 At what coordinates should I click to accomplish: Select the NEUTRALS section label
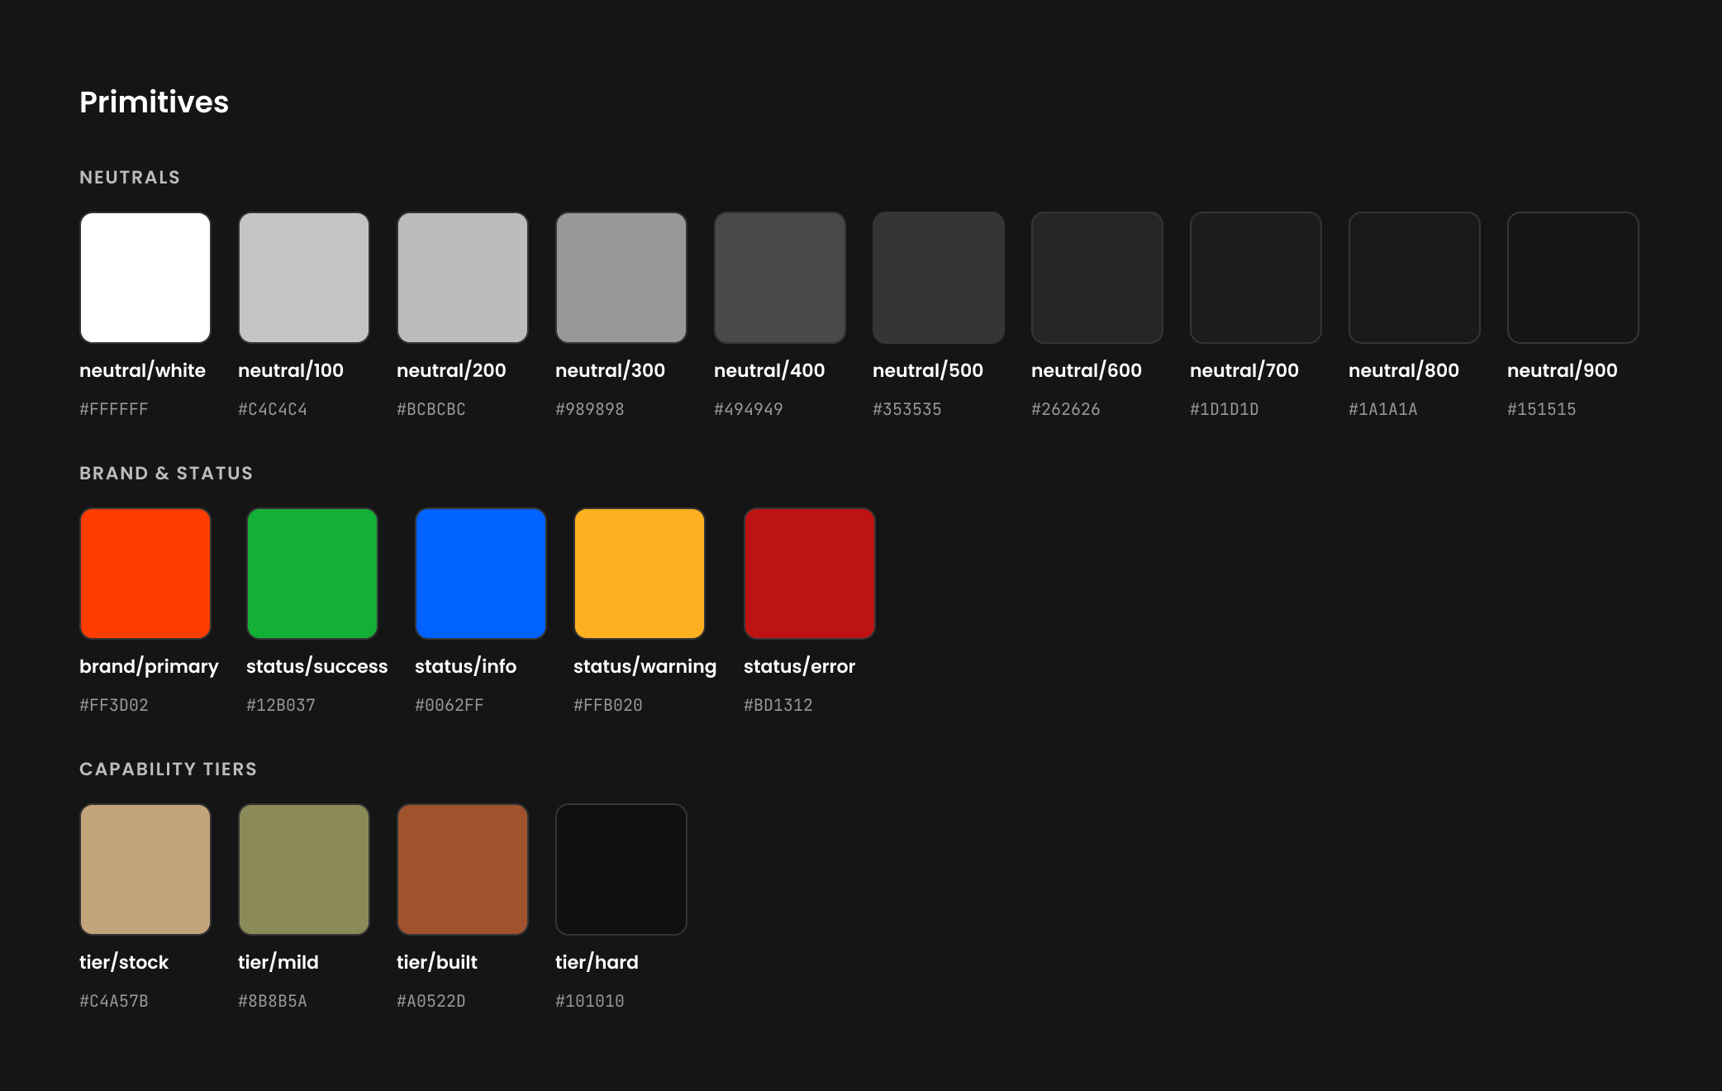tap(130, 178)
